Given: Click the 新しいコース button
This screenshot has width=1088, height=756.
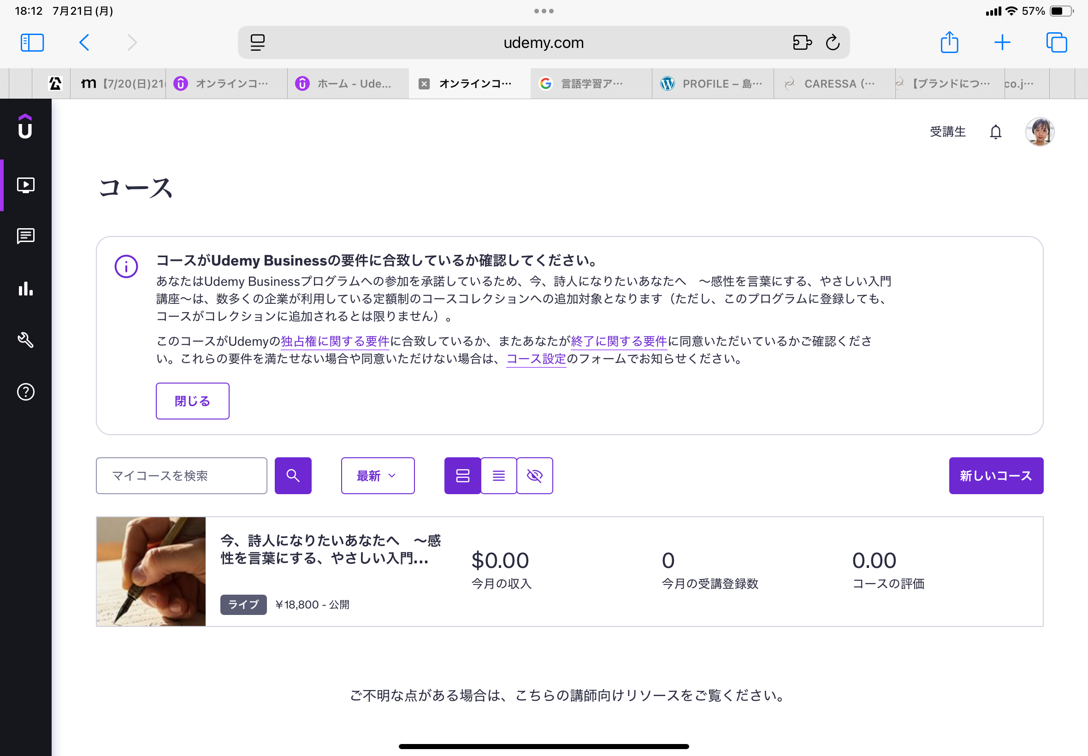Looking at the screenshot, I should click(996, 476).
